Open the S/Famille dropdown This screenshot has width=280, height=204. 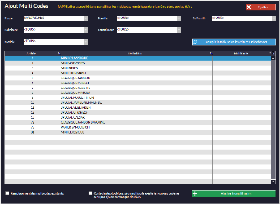[273, 18]
